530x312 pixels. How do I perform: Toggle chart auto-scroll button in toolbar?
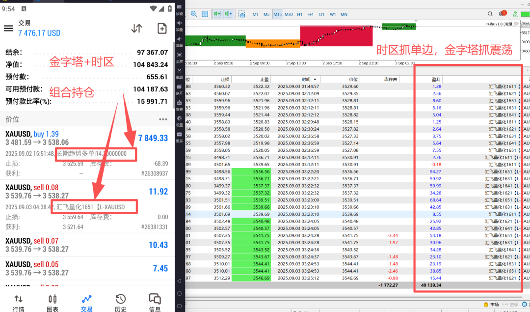pyautogui.click(x=217, y=14)
